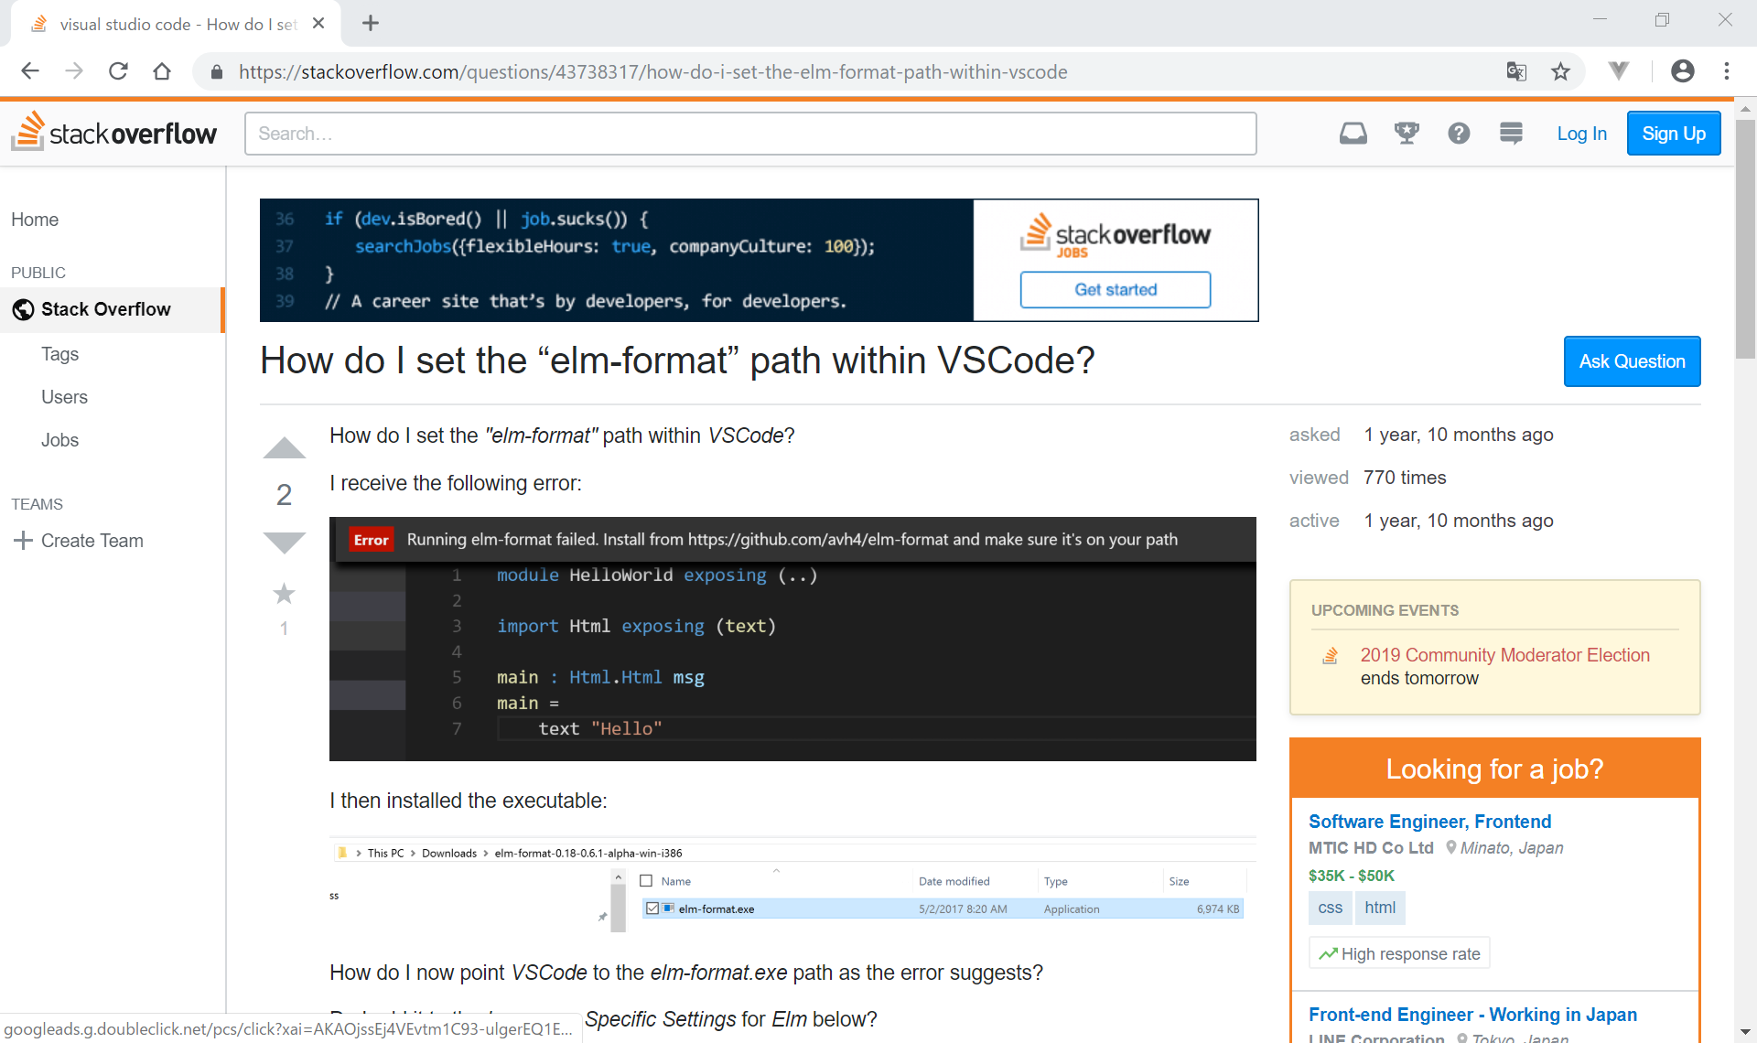Click the translate page icon in the address bar
The width and height of the screenshot is (1757, 1043).
coord(1516,71)
